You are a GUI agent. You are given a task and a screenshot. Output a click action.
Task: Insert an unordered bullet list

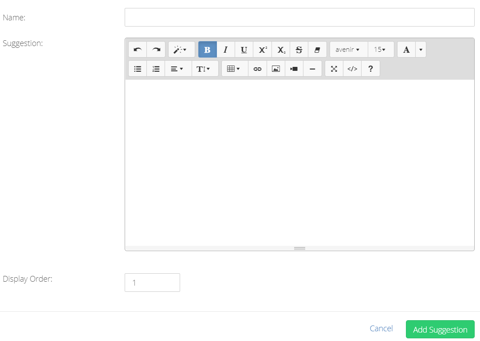click(x=138, y=69)
